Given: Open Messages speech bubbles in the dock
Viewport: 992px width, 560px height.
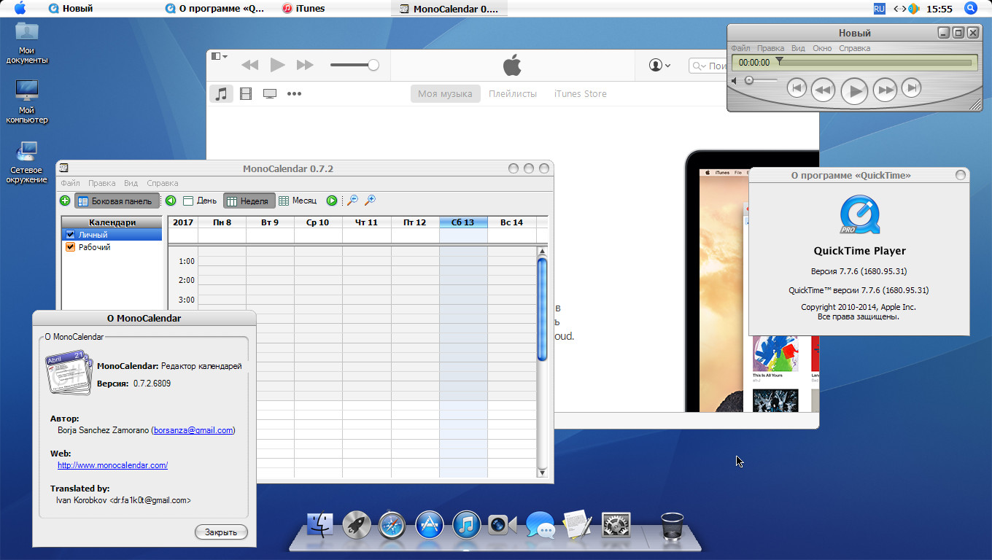Looking at the screenshot, I should click(540, 524).
